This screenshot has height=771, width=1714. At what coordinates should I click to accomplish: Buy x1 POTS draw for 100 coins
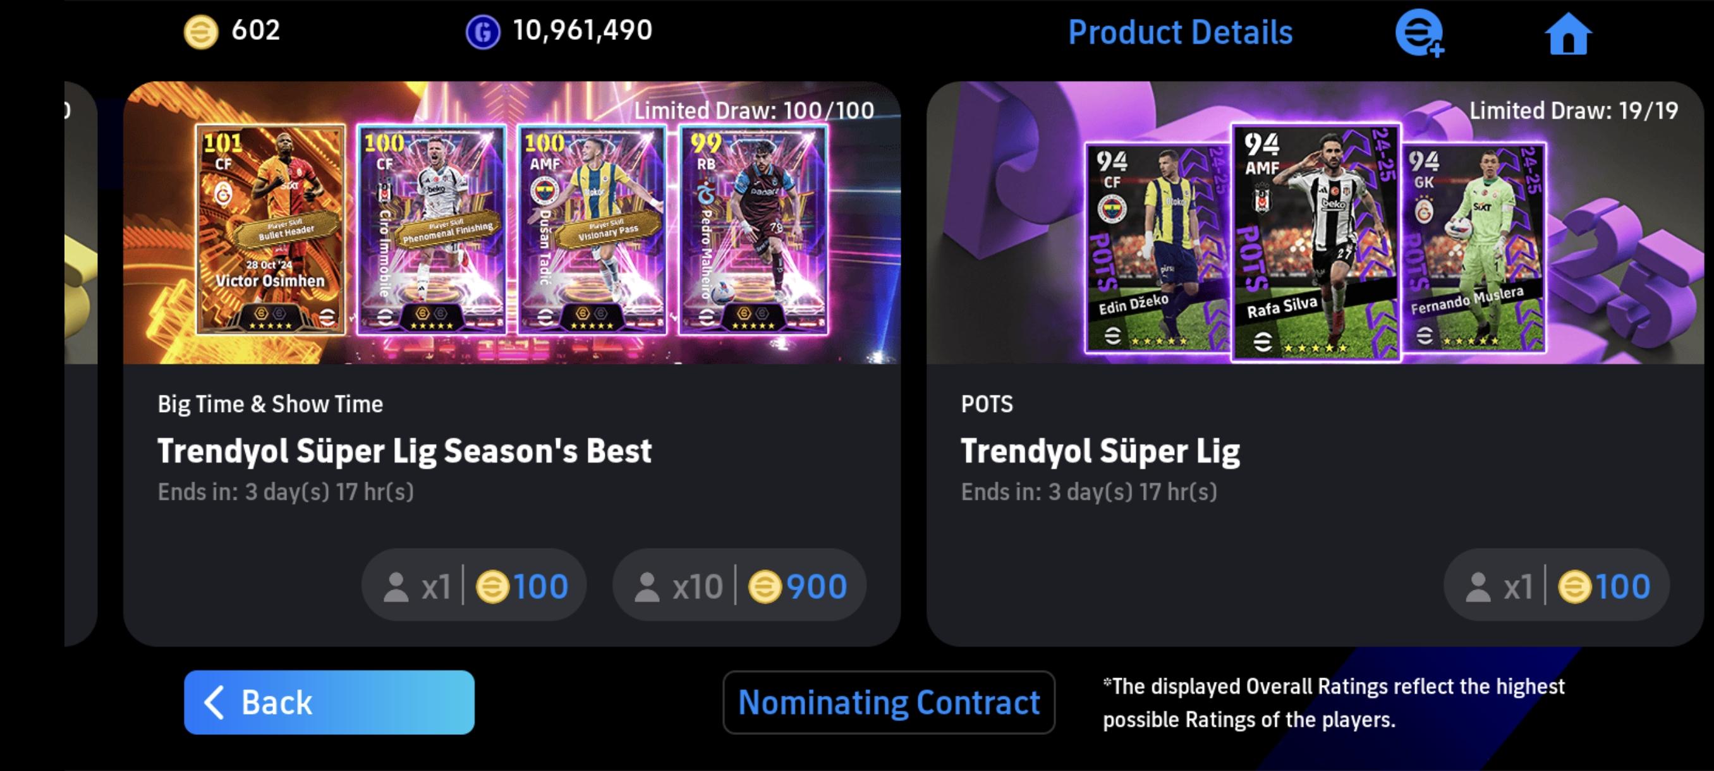click(x=1556, y=586)
